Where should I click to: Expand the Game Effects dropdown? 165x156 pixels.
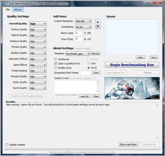[x=38, y=65]
